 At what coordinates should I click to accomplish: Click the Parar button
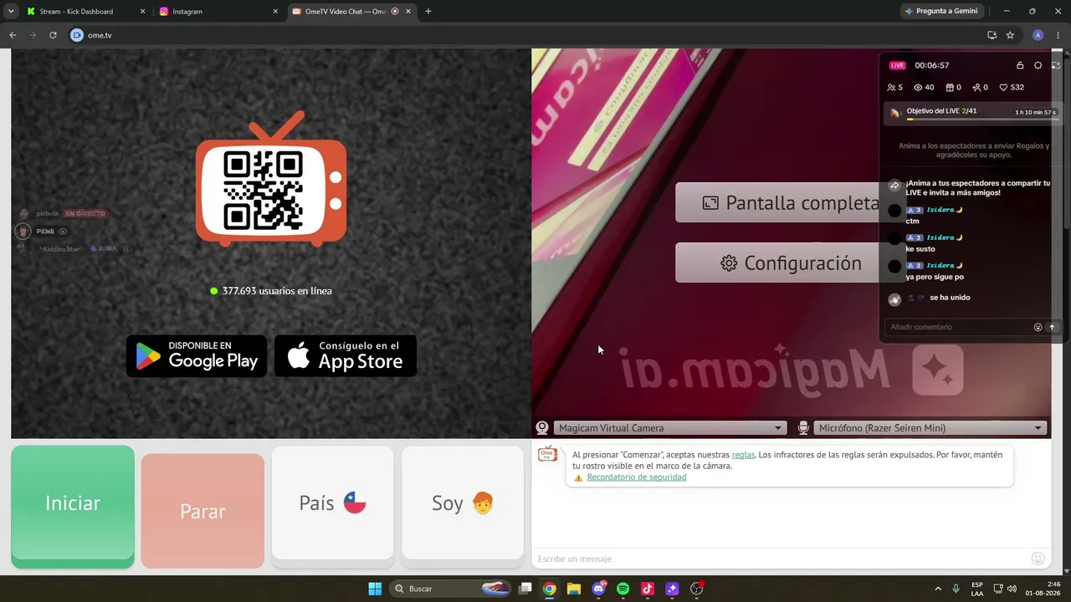tap(202, 511)
